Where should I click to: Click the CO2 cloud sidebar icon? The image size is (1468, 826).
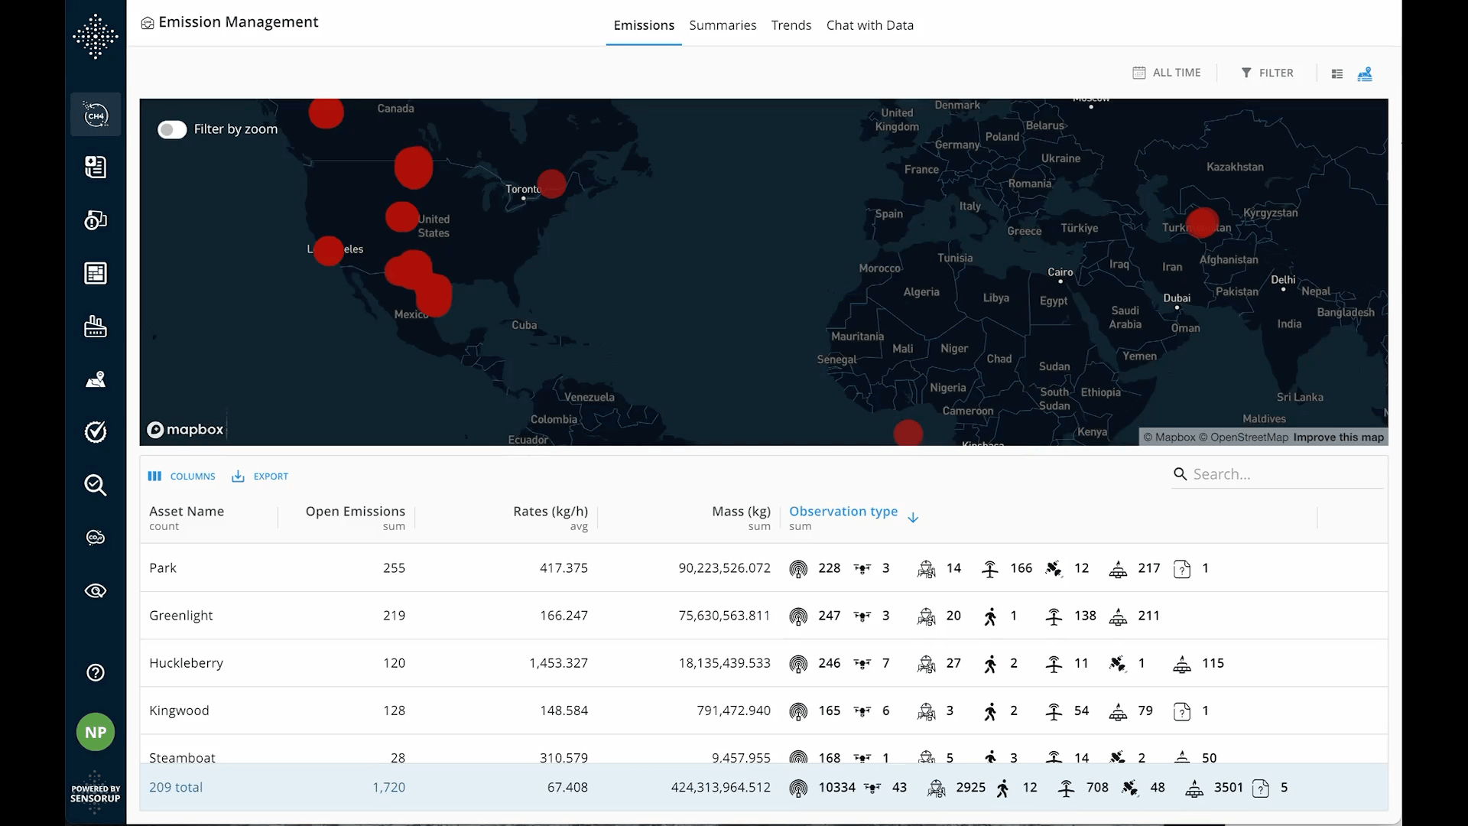(x=96, y=538)
